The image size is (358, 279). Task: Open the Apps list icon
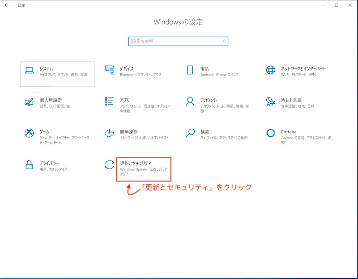click(109, 101)
